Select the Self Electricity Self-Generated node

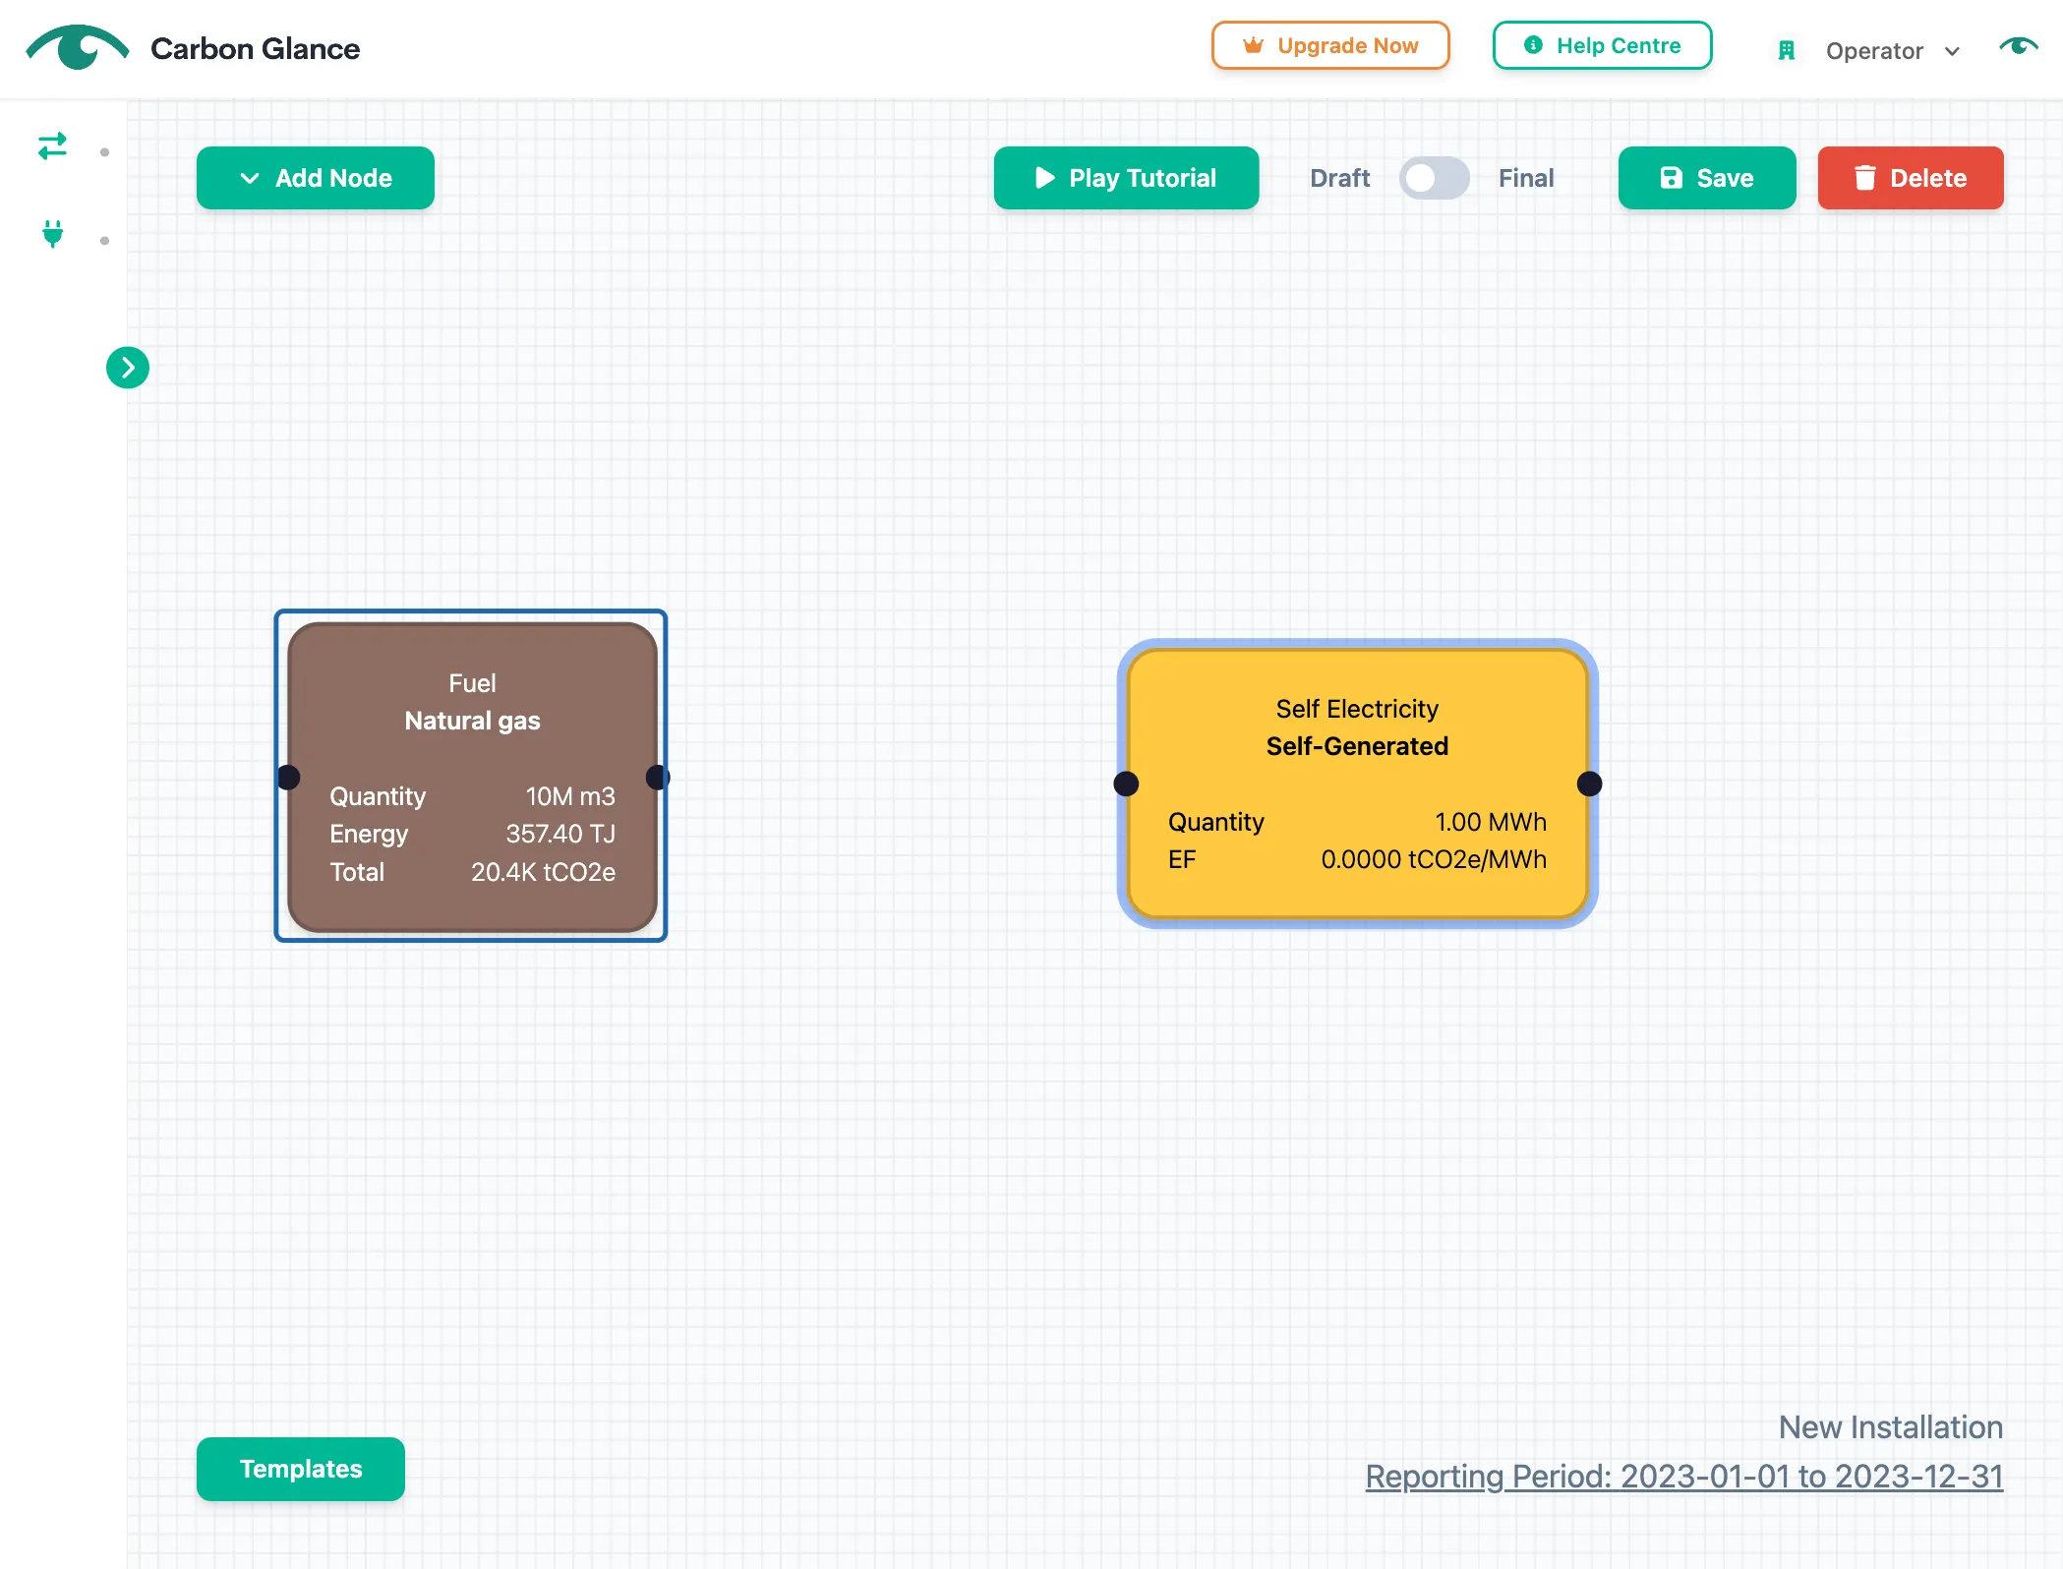(x=1357, y=784)
